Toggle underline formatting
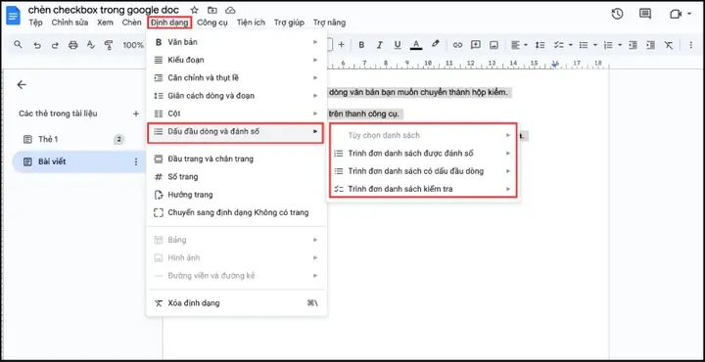The width and height of the screenshot is (705, 362). click(x=398, y=45)
